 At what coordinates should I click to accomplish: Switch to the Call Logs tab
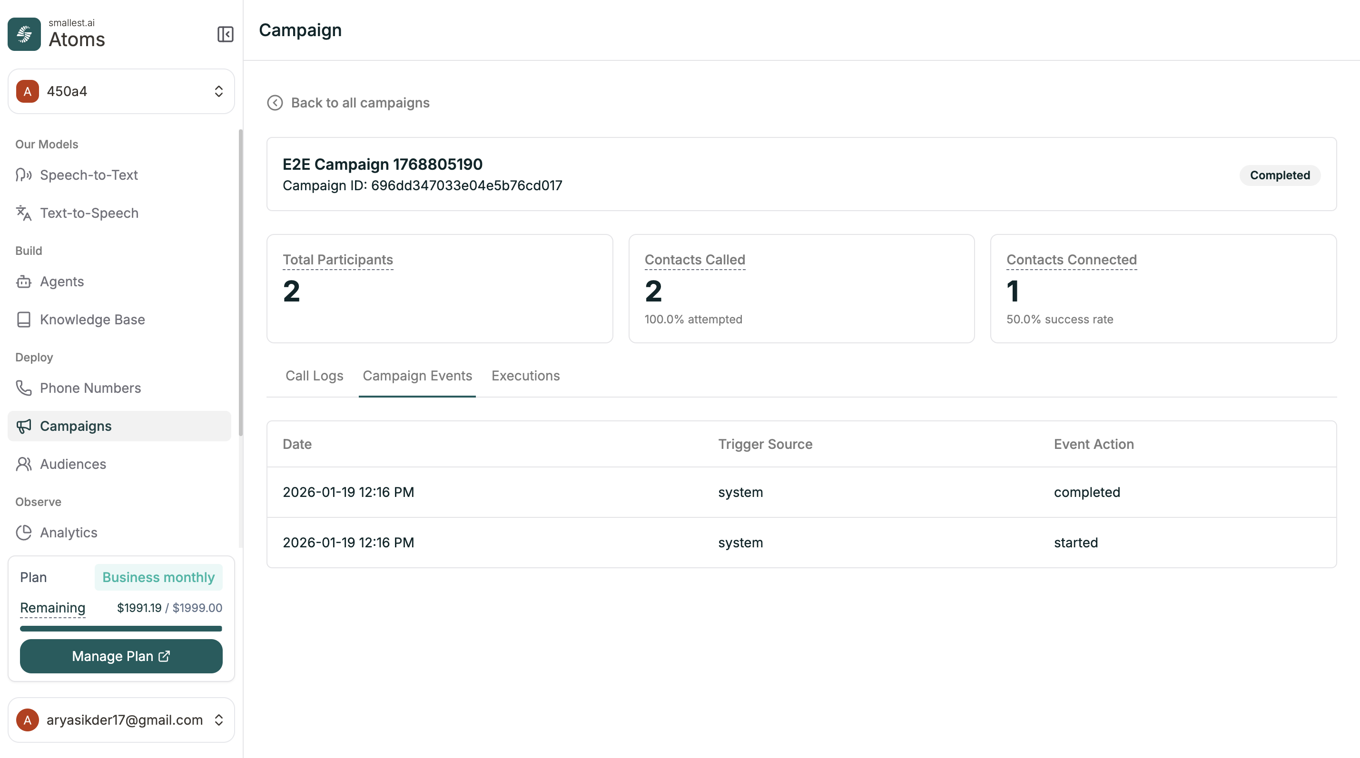314,376
